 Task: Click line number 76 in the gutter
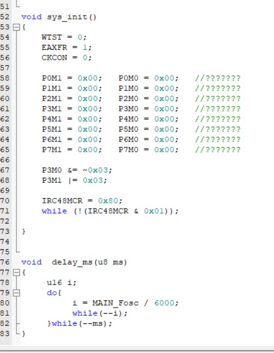coord(5,262)
